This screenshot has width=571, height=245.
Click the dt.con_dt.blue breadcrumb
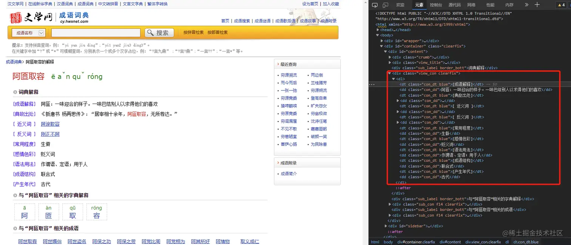pyautogui.click(x=526, y=242)
